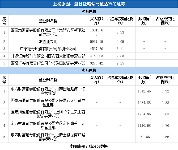Click 卖出额(万) header in seller table
Screen dimensions: 178x150
point(144,80)
